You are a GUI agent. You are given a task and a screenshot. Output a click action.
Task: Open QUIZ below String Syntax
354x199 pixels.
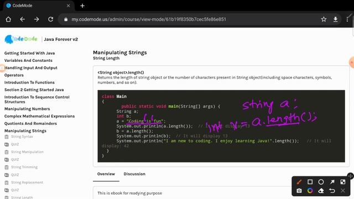(x=15, y=144)
